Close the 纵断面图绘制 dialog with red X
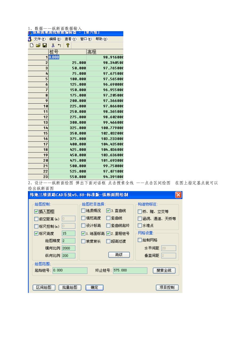 (x=178, y=195)
